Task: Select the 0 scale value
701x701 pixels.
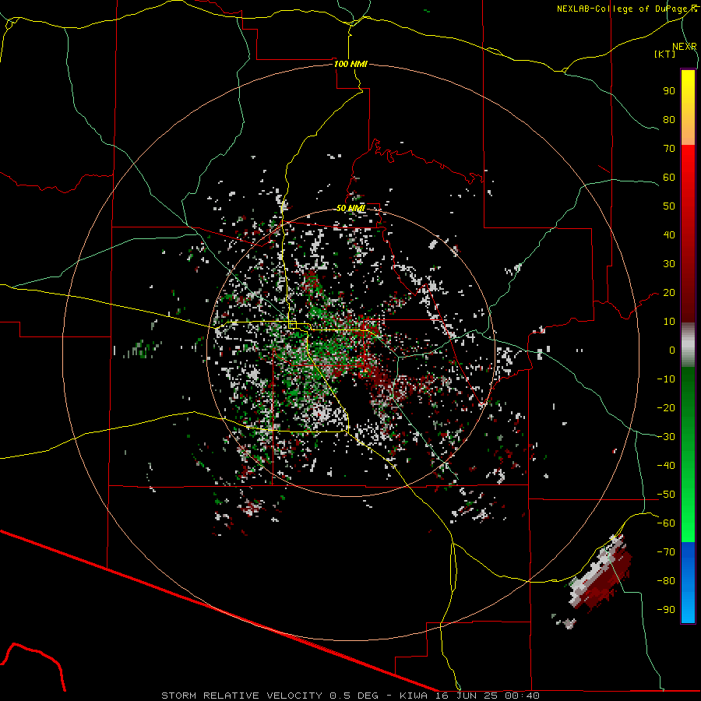Action: click(672, 350)
